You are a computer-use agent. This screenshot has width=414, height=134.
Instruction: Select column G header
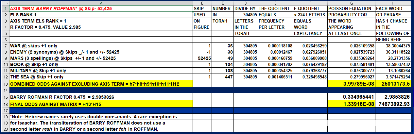(351, 3)
